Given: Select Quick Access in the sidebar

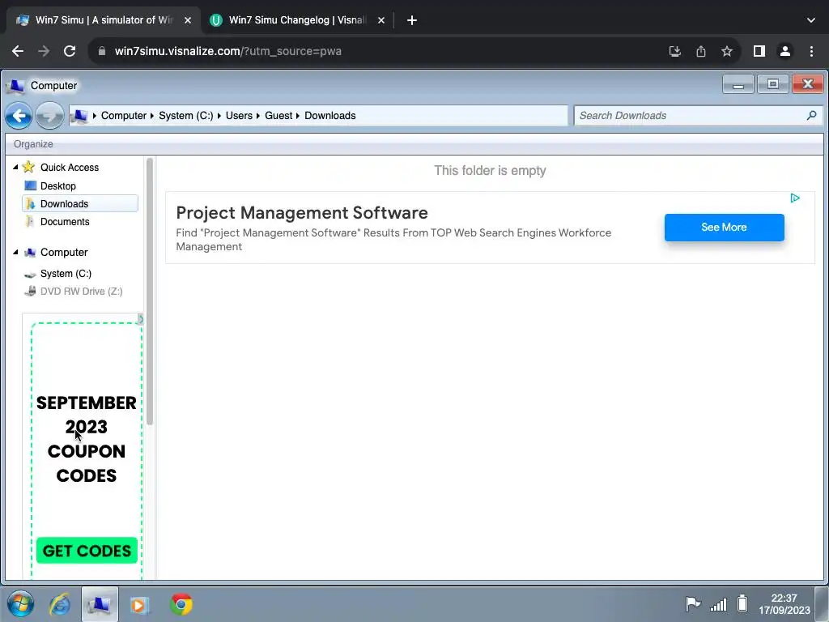Looking at the screenshot, I should click(70, 167).
